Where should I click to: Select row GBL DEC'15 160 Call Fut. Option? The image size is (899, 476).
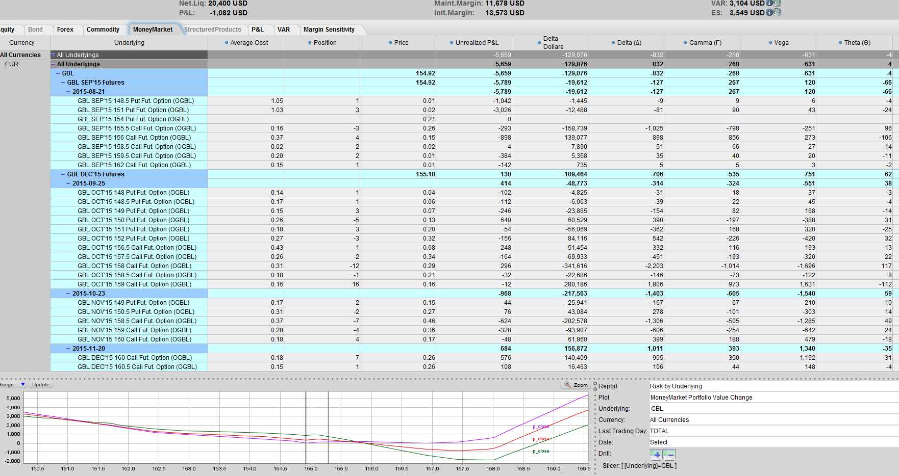click(x=471, y=358)
